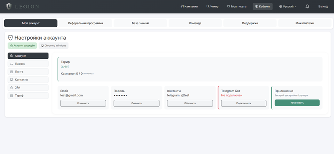
Task: Click the globe icon beside Русский
Action: [x=281, y=7]
